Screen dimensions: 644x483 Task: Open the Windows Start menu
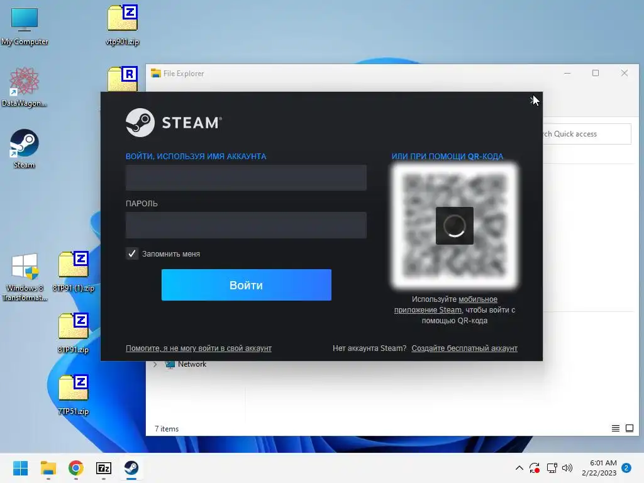(21, 468)
